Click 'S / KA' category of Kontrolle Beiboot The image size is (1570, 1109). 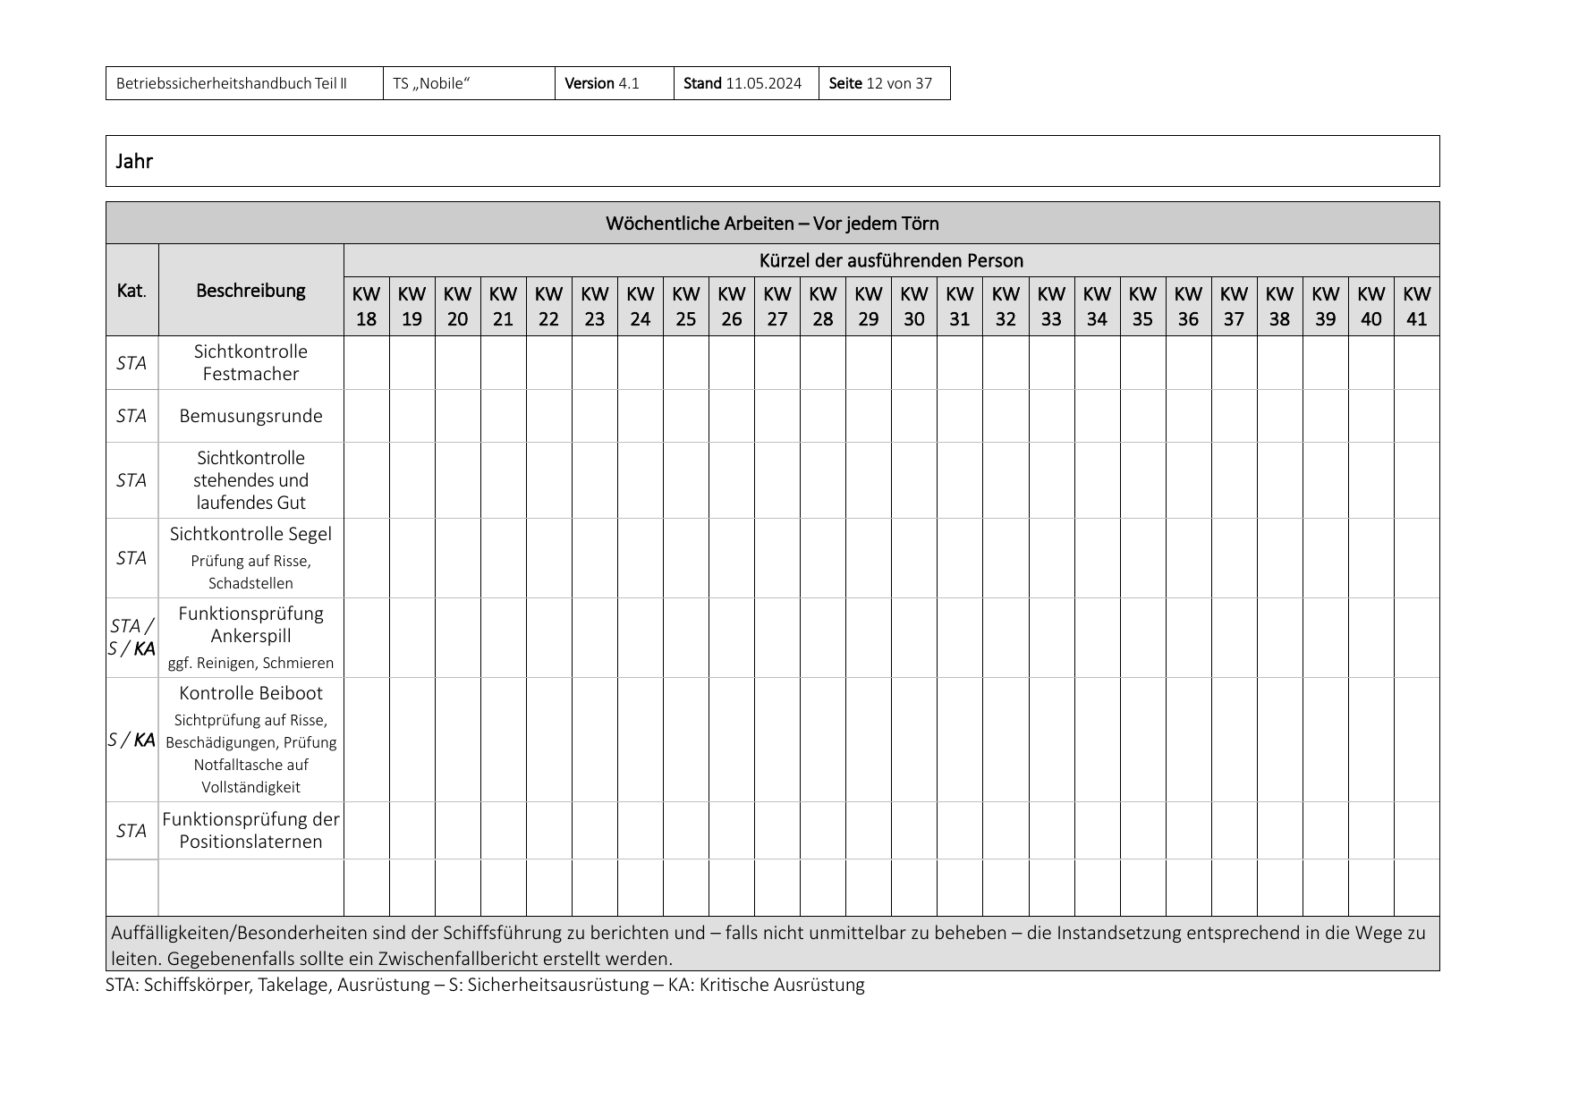(132, 740)
